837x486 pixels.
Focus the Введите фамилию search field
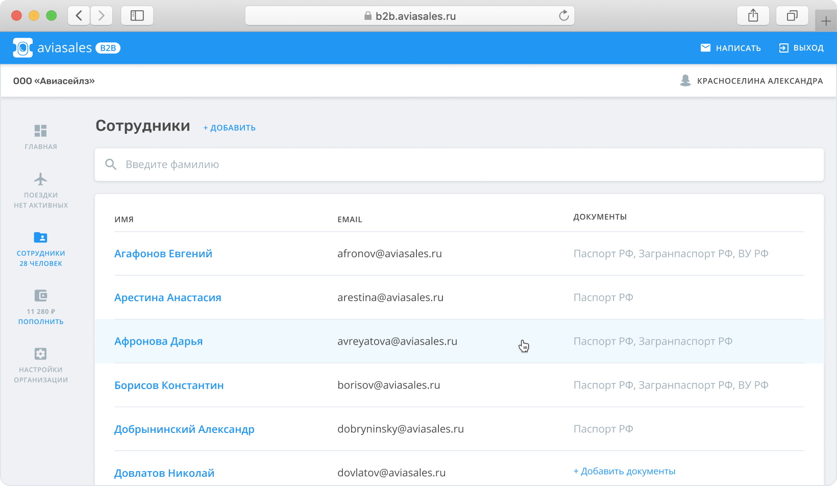(459, 164)
